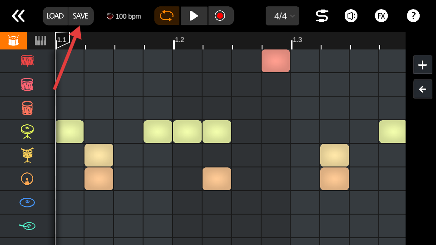Image resolution: width=436 pixels, height=245 pixels.
Task: Click the speaker volume icon
Action: [351, 16]
